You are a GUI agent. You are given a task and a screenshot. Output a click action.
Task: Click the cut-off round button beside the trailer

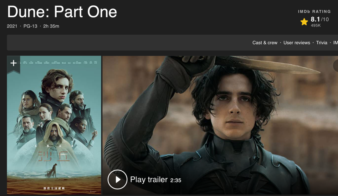pos(335,66)
